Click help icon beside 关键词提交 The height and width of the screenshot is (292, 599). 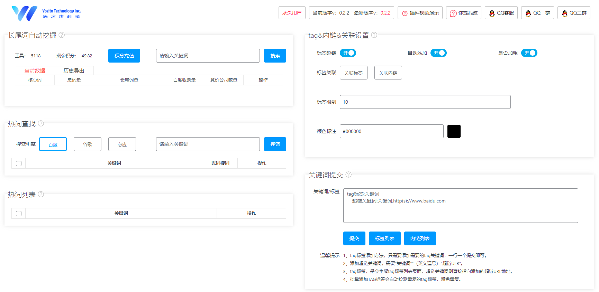coord(348,175)
